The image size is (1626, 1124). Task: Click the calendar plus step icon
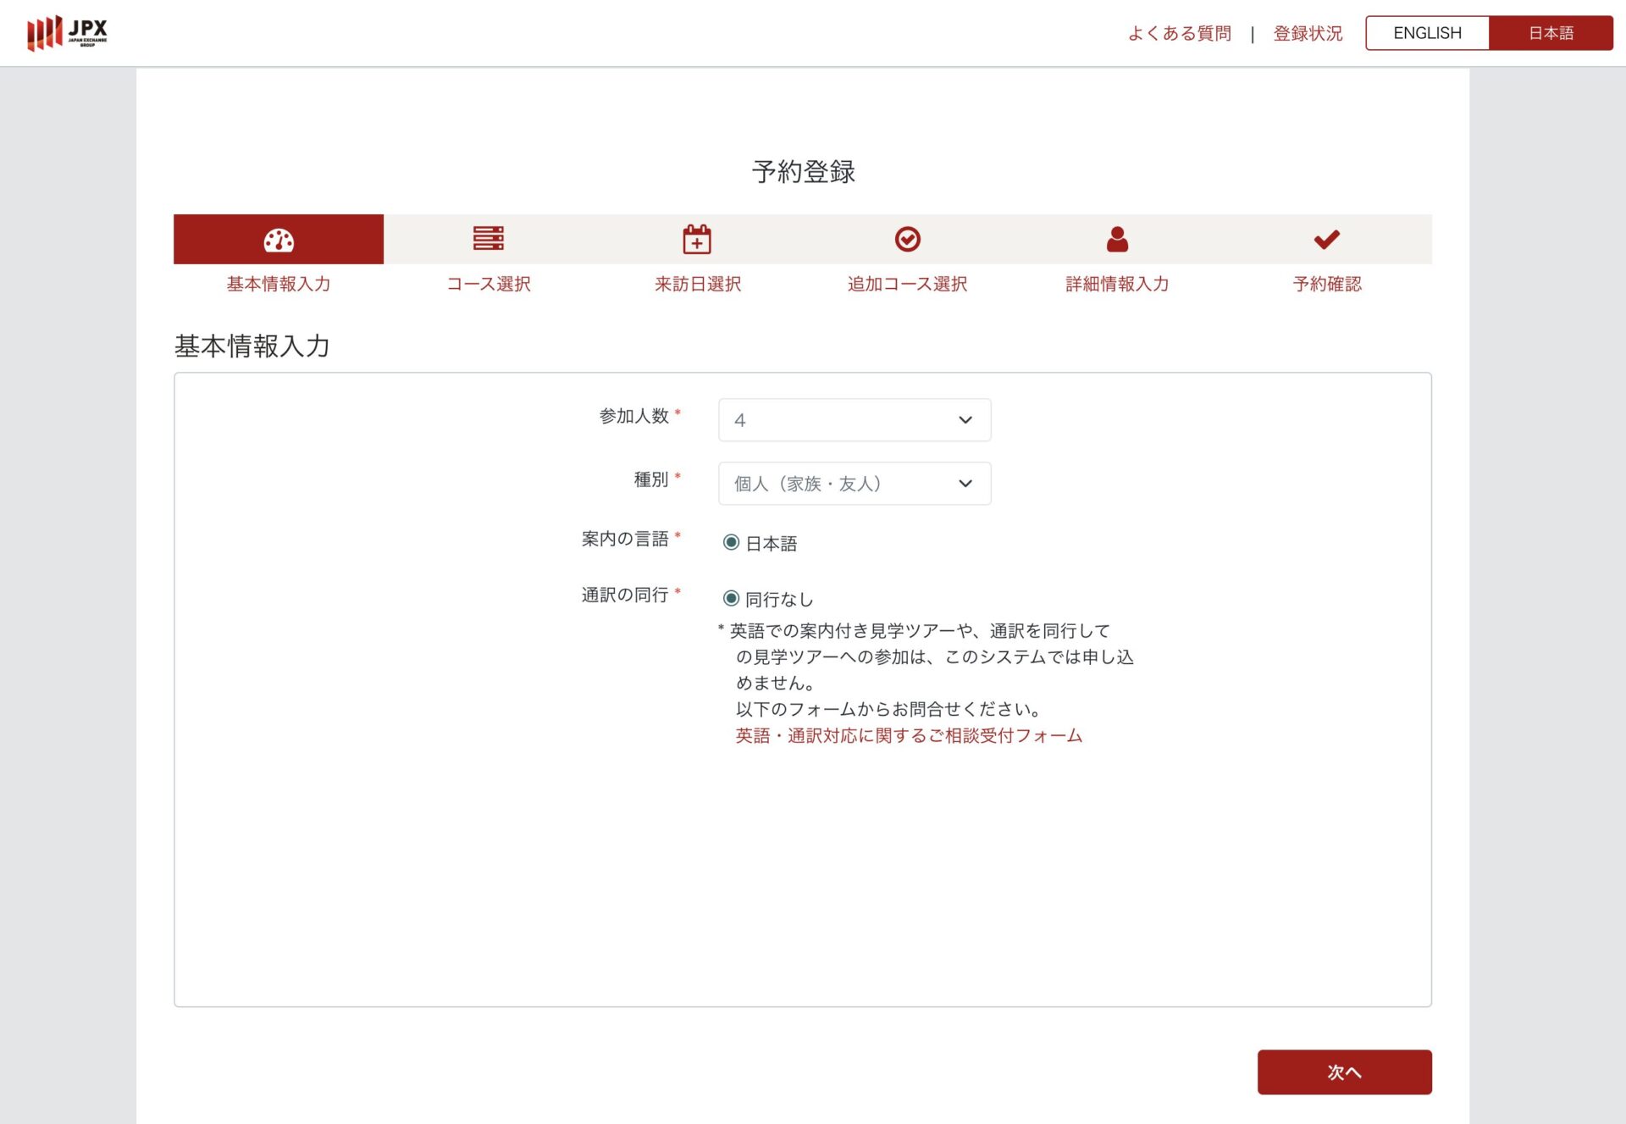click(x=697, y=240)
